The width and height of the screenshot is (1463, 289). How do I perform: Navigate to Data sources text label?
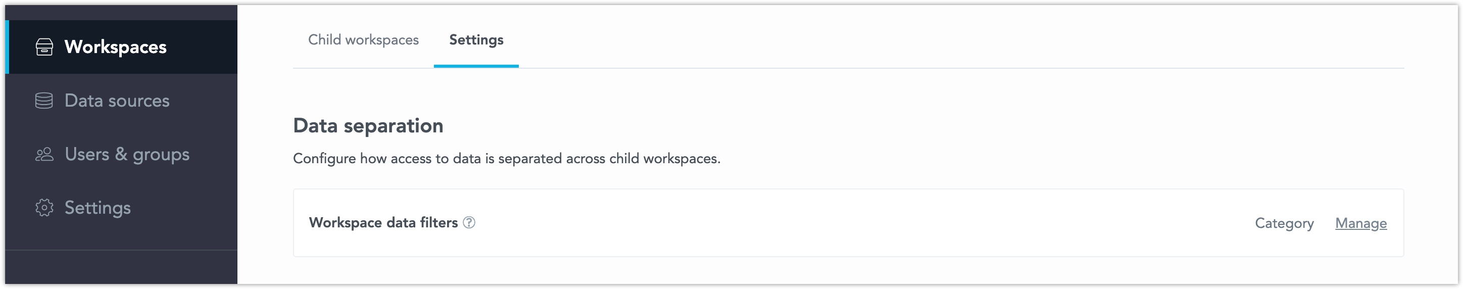click(117, 101)
